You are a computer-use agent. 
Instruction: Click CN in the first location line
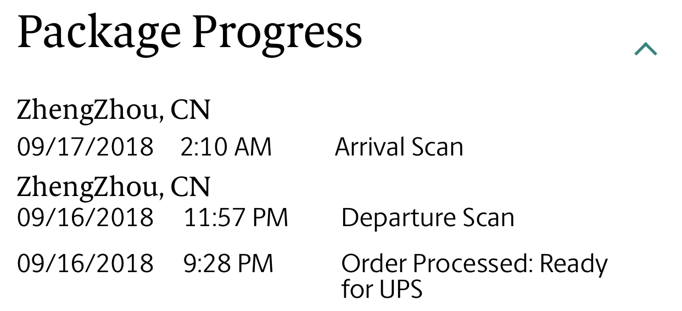190,110
